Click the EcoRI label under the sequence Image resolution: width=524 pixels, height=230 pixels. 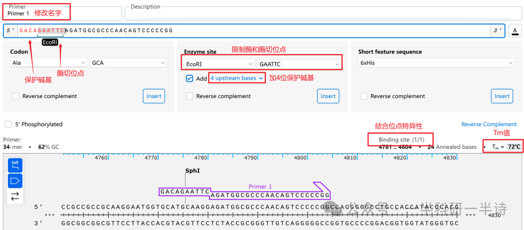point(50,42)
